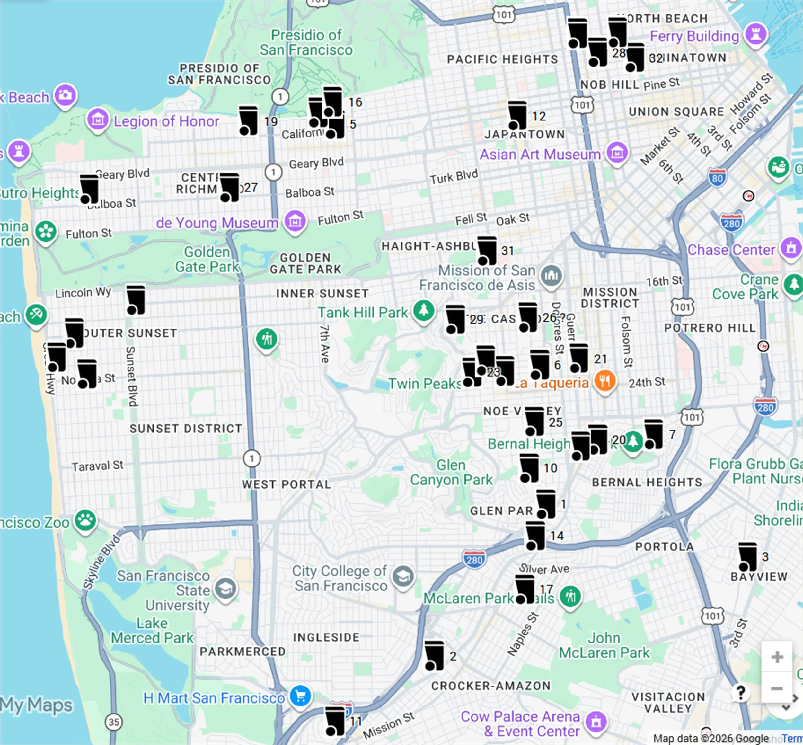Click the La Taqueria restaurant pin

(x=605, y=381)
